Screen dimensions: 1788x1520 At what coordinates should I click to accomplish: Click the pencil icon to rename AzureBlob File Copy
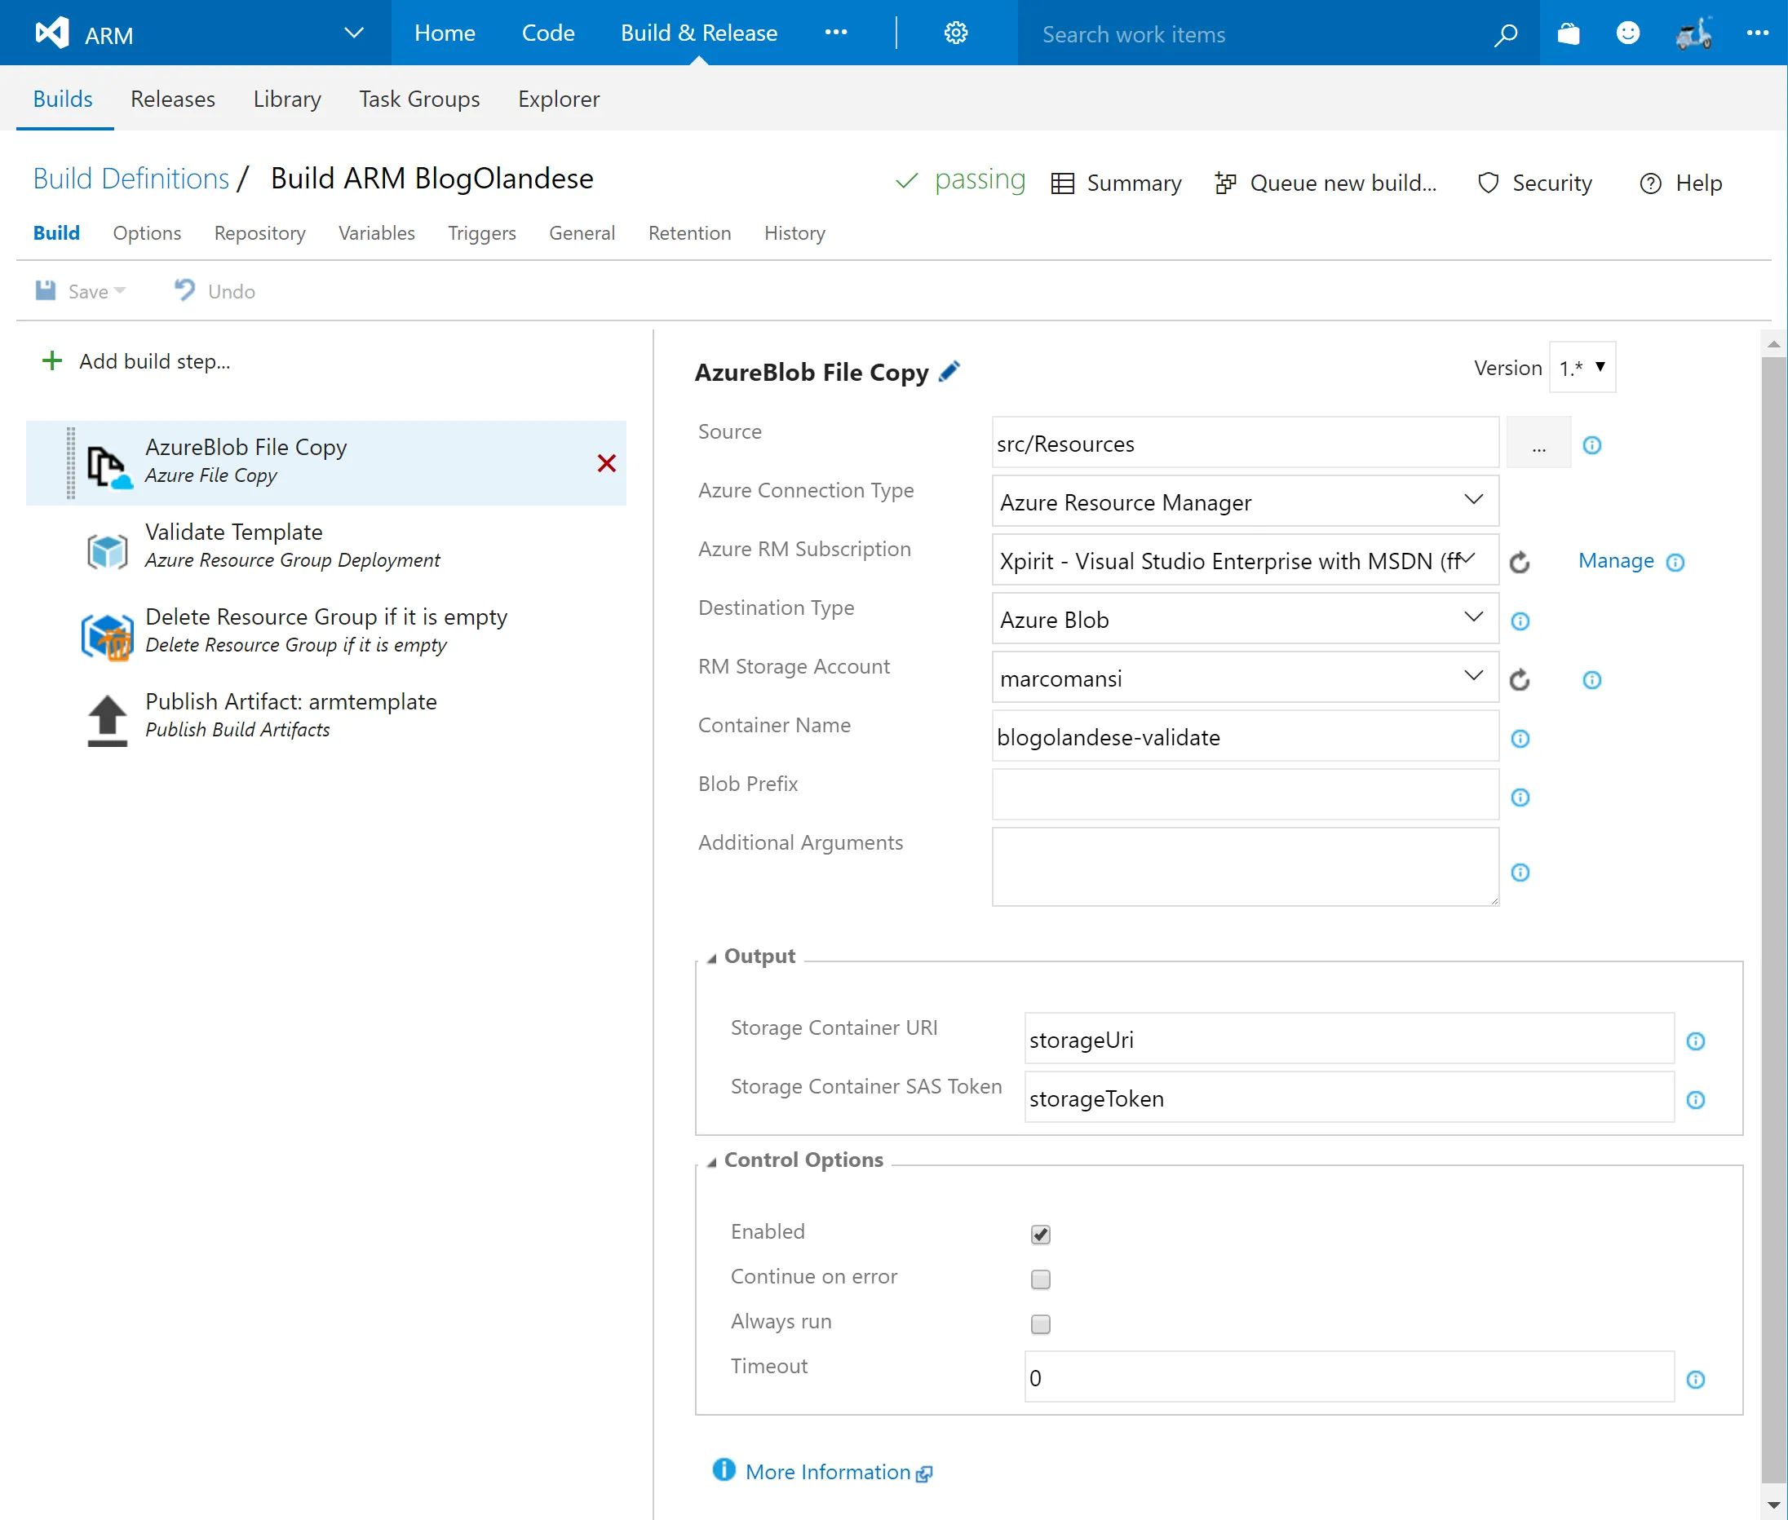(949, 371)
